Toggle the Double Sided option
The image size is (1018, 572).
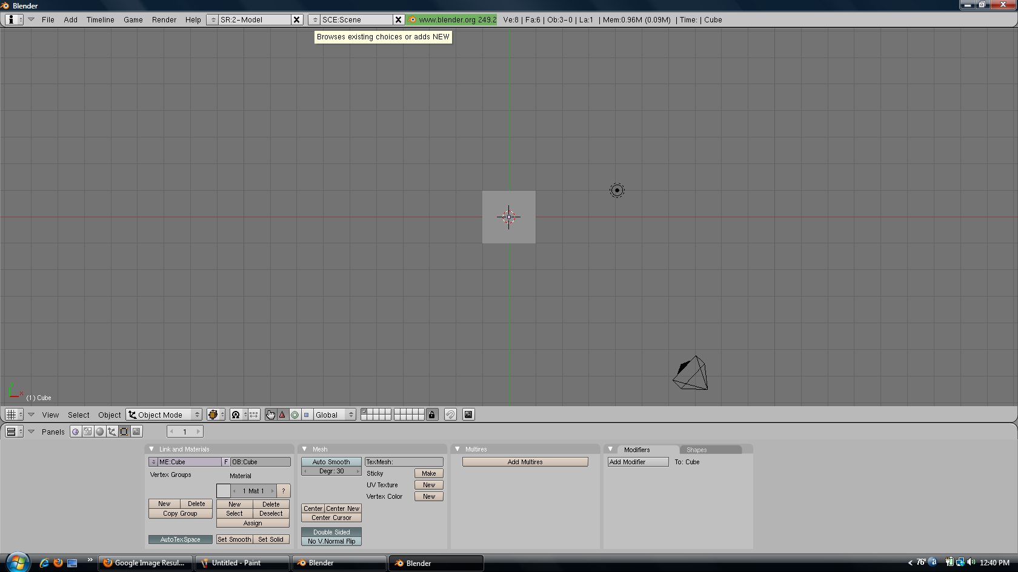click(x=331, y=532)
